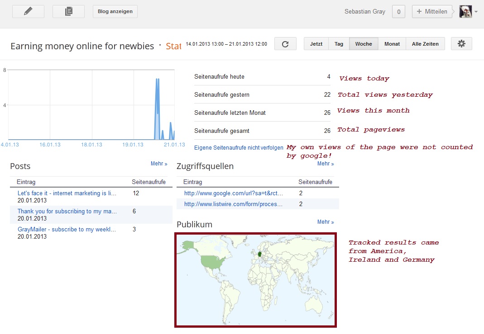Select the Woche time range
This screenshot has height=334, width=484.
coord(364,44)
